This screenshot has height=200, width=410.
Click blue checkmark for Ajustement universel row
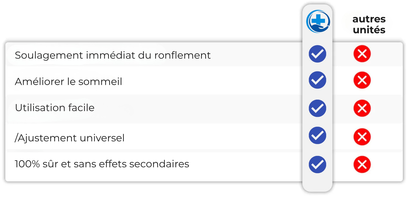click(317, 135)
